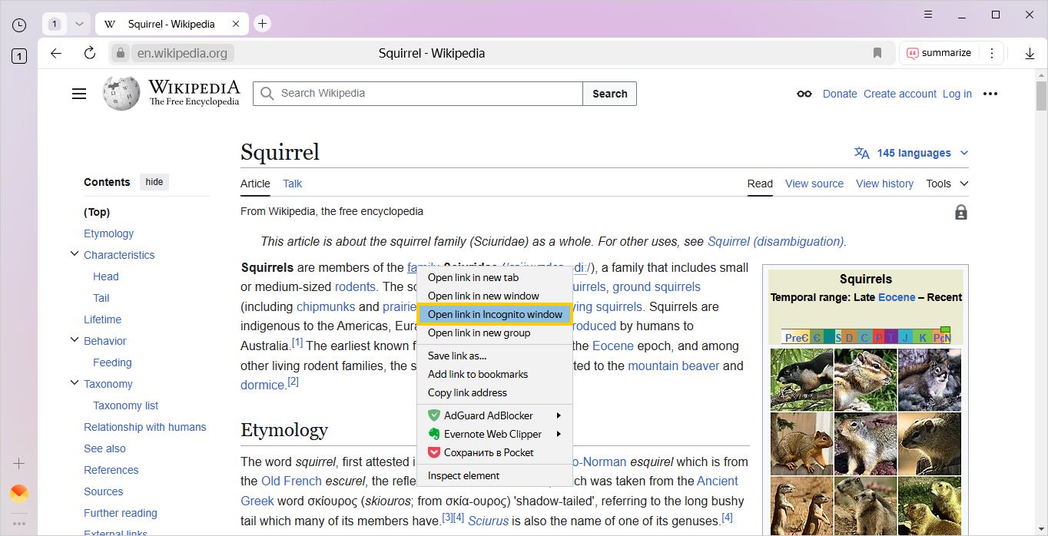
Task: Collapse the Characteristics section in Contents
Action: coord(75,254)
